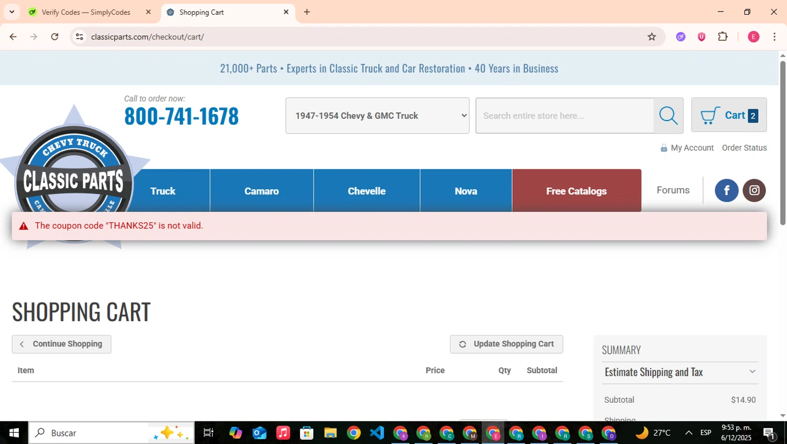Viewport: 787px width, 444px height.
Task: Open the tab search dropdown arrow
Action: click(12, 12)
